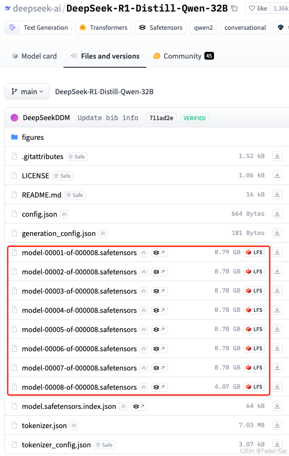Open model.safetensors.index.json file

pos(69,407)
